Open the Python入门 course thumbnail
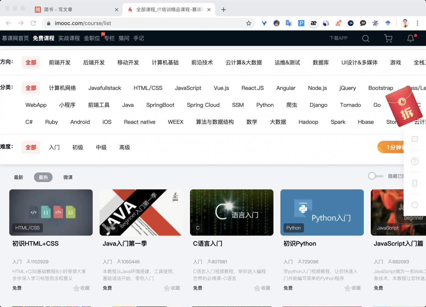 click(x=322, y=213)
